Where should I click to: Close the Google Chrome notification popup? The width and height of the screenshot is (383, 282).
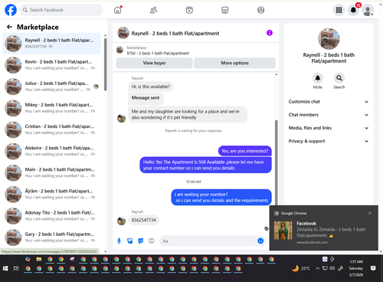370,213
